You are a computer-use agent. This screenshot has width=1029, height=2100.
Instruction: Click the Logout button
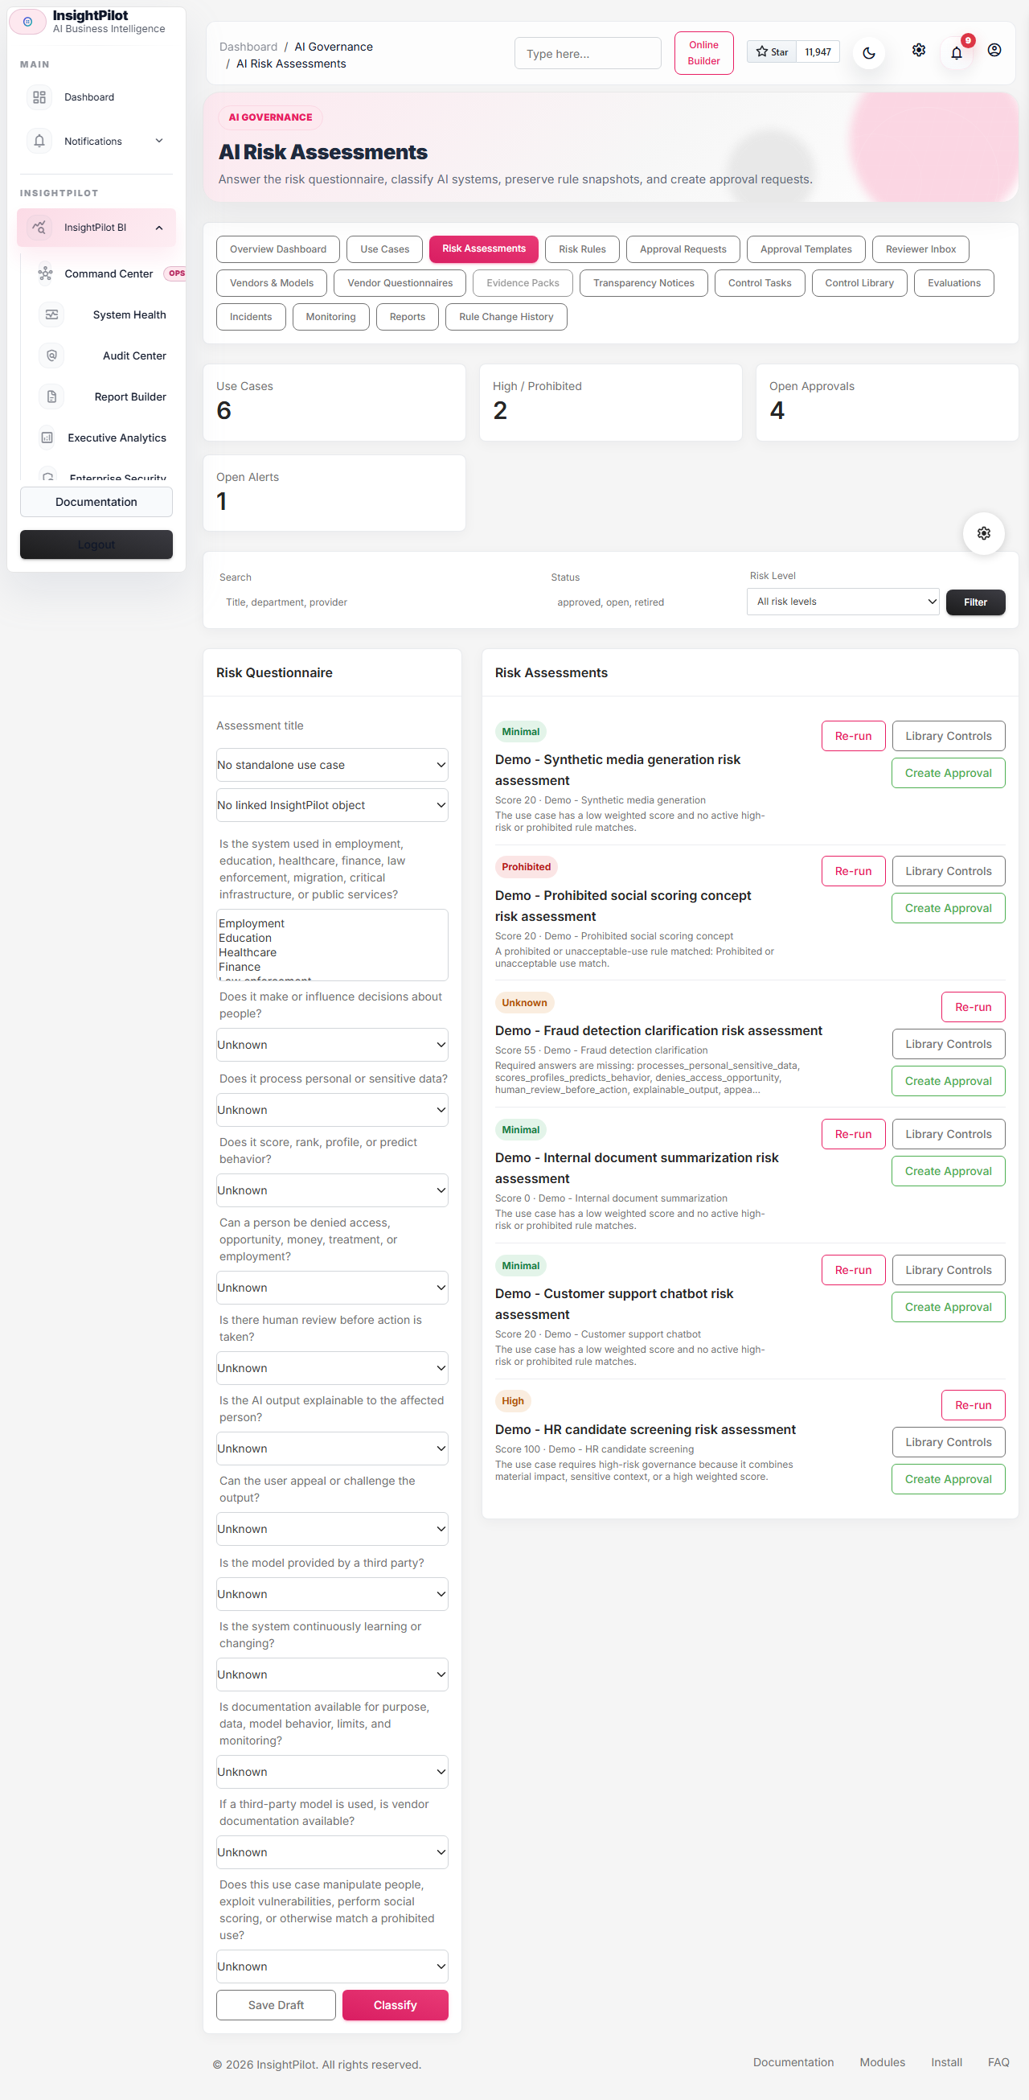[x=96, y=545]
